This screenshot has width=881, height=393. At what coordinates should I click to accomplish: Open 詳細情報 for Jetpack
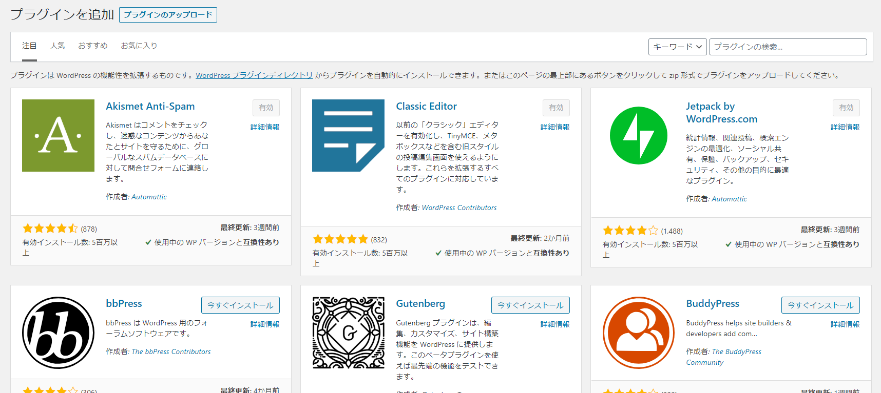845,127
